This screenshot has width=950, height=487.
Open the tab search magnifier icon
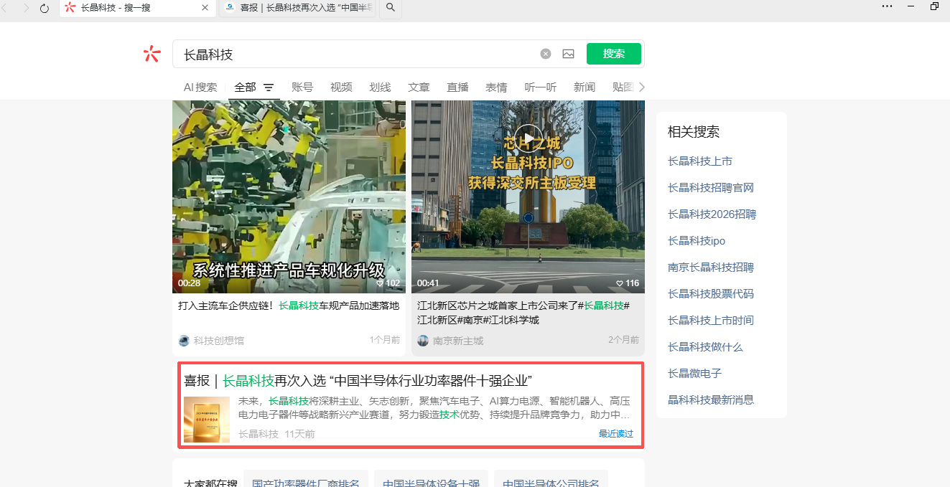(x=391, y=8)
